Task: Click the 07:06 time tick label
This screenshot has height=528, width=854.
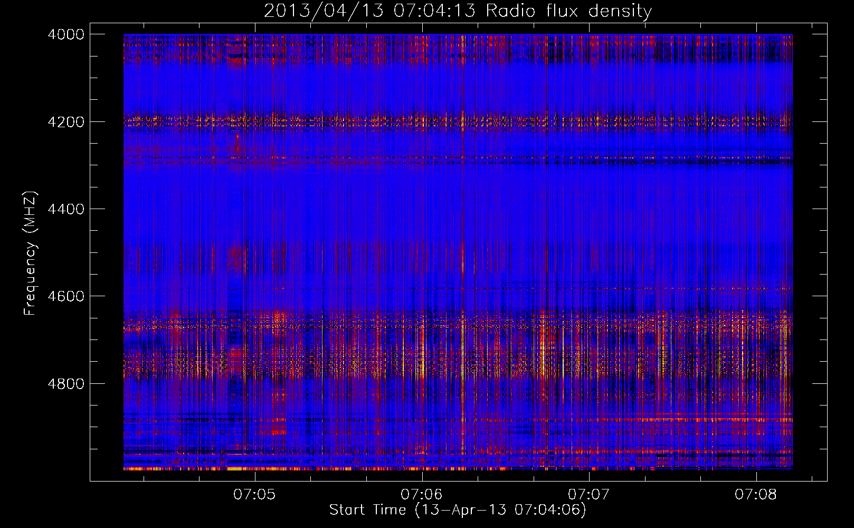Action: tap(421, 494)
